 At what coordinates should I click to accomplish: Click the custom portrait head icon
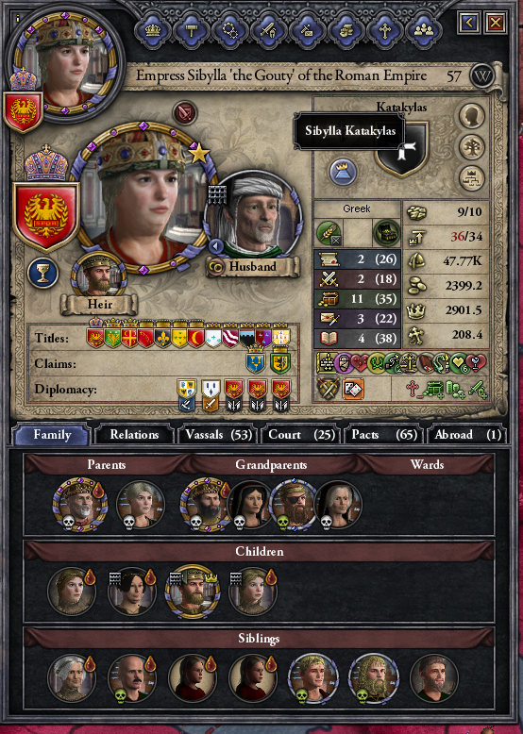point(471,116)
